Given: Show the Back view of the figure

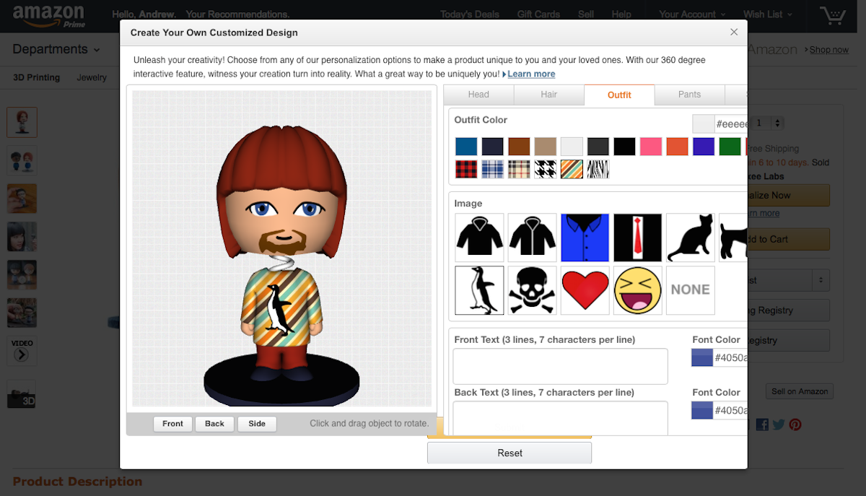Looking at the screenshot, I should [x=214, y=424].
